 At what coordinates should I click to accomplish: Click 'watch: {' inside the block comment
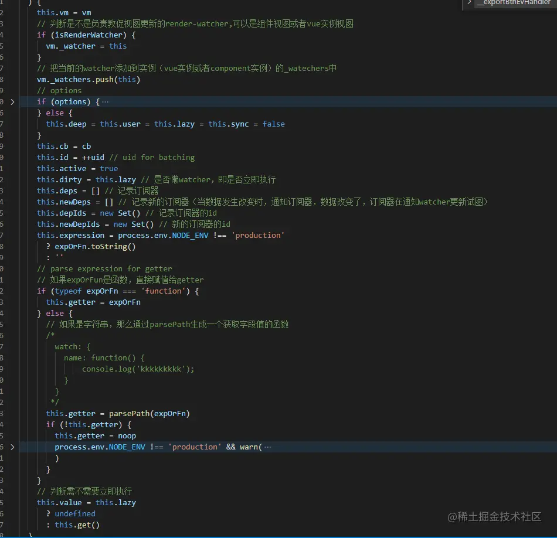pyautogui.click(x=73, y=346)
